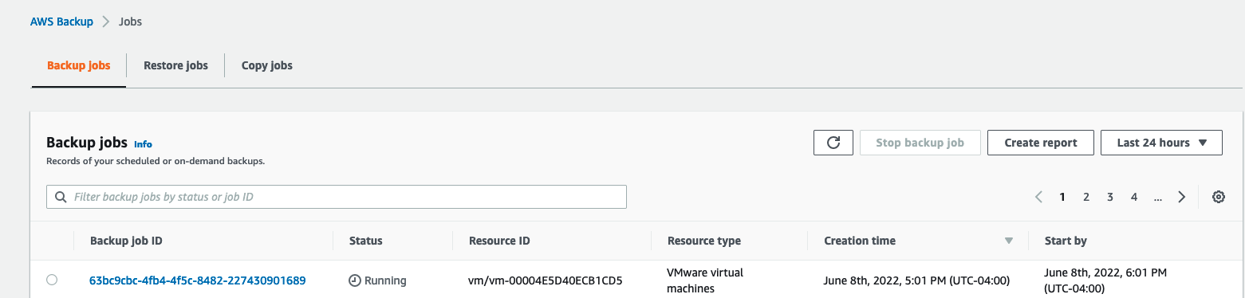The height and width of the screenshot is (298, 1245).
Task: Open the Info link beside Backup jobs
Action: [143, 144]
